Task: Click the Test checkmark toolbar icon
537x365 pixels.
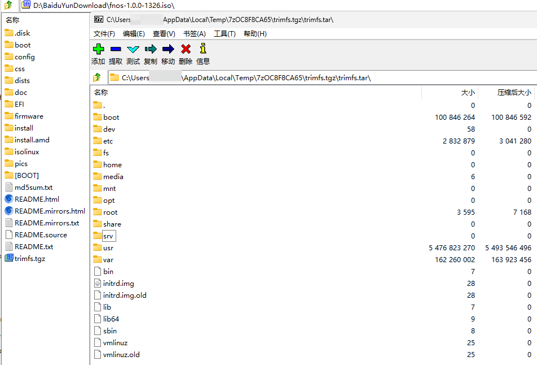Action: 133,50
